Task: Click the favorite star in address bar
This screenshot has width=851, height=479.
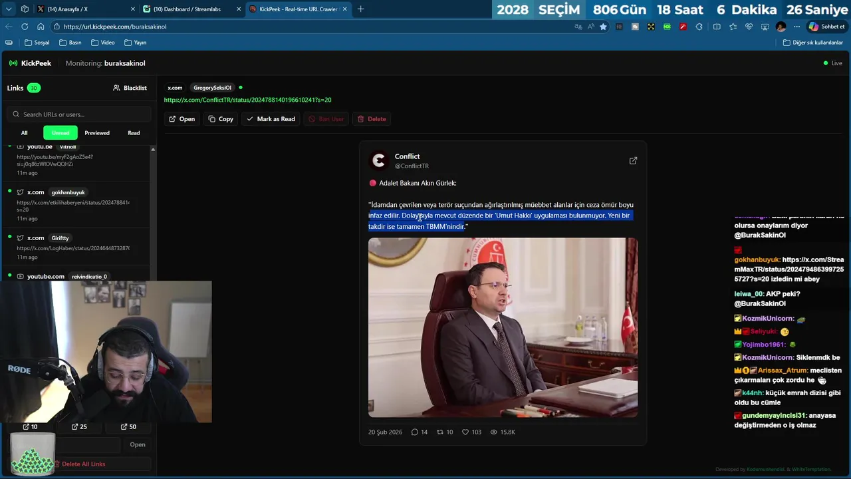Action: (603, 27)
